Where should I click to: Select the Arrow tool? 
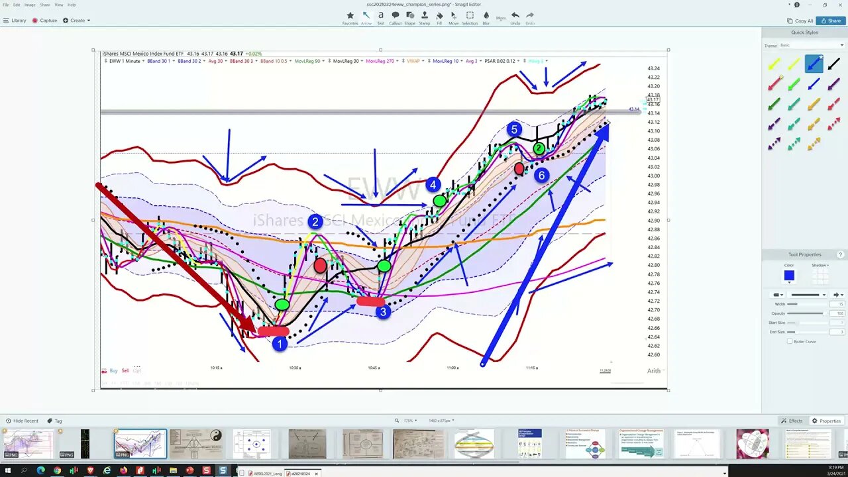pos(366,18)
